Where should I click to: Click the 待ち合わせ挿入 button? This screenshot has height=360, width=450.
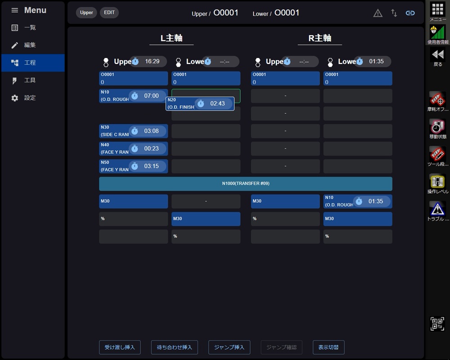174,347
